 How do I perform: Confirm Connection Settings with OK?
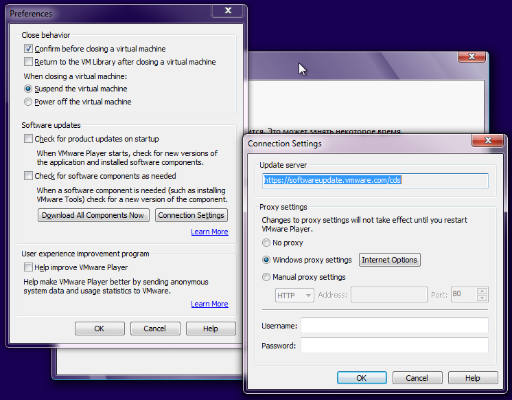[362, 378]
